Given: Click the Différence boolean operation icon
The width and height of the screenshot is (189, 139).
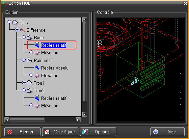Looking at the screenshot, I should (x=23, y=30).
